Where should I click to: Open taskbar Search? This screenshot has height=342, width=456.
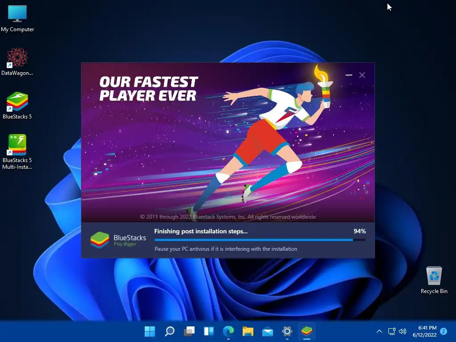point(170,331)
